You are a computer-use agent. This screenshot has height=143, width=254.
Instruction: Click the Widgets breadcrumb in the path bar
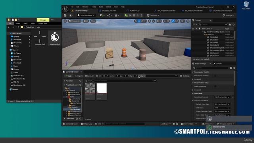click(131, 76)
